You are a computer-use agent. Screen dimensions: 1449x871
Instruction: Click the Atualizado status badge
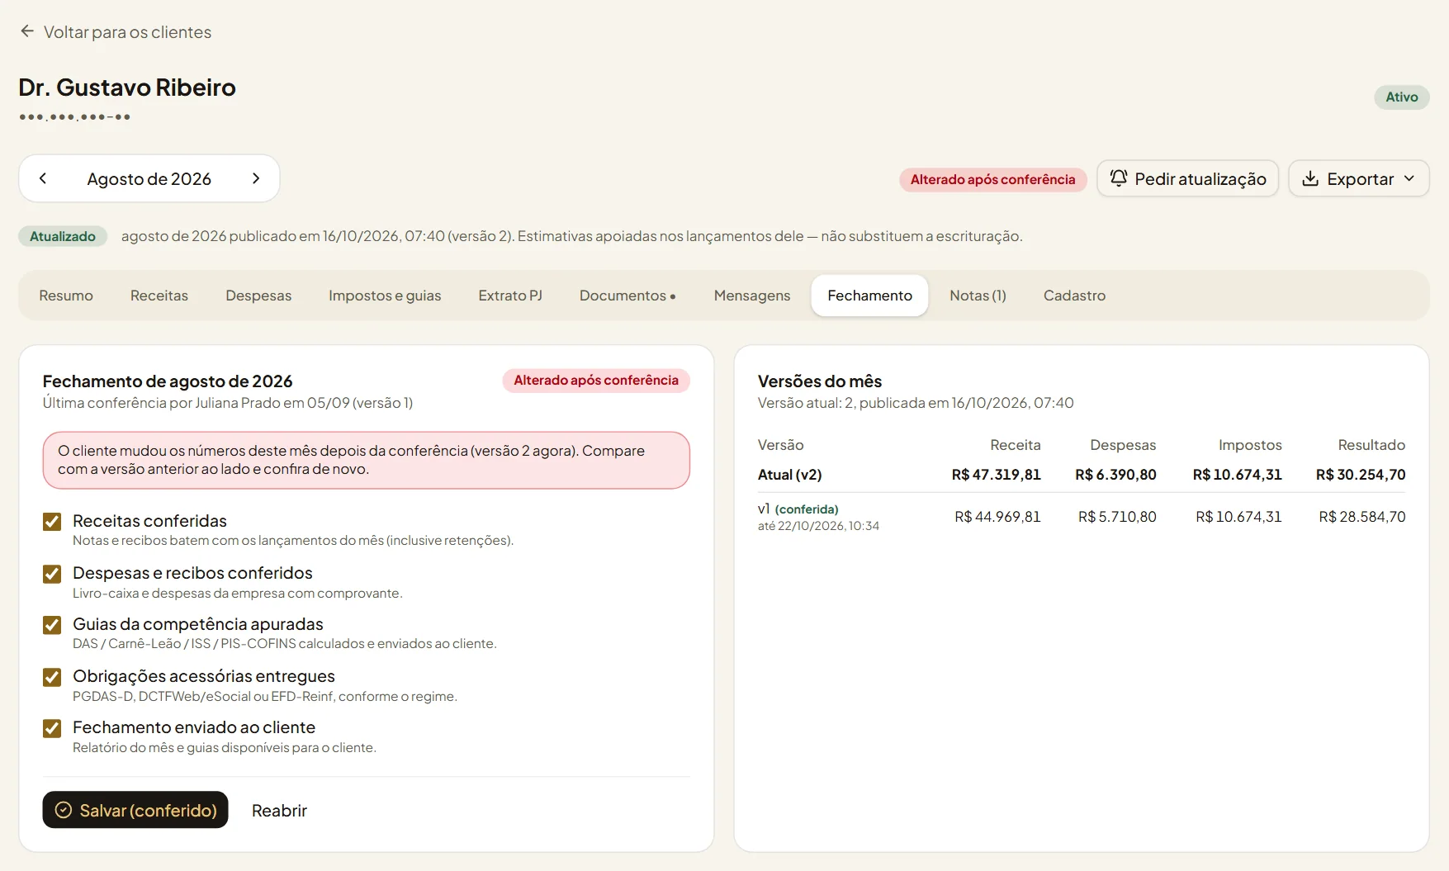pyautogui.click(x=63, y=236)
